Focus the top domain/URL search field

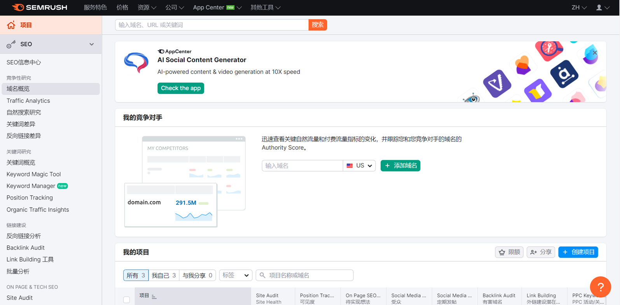pos(212,25)
